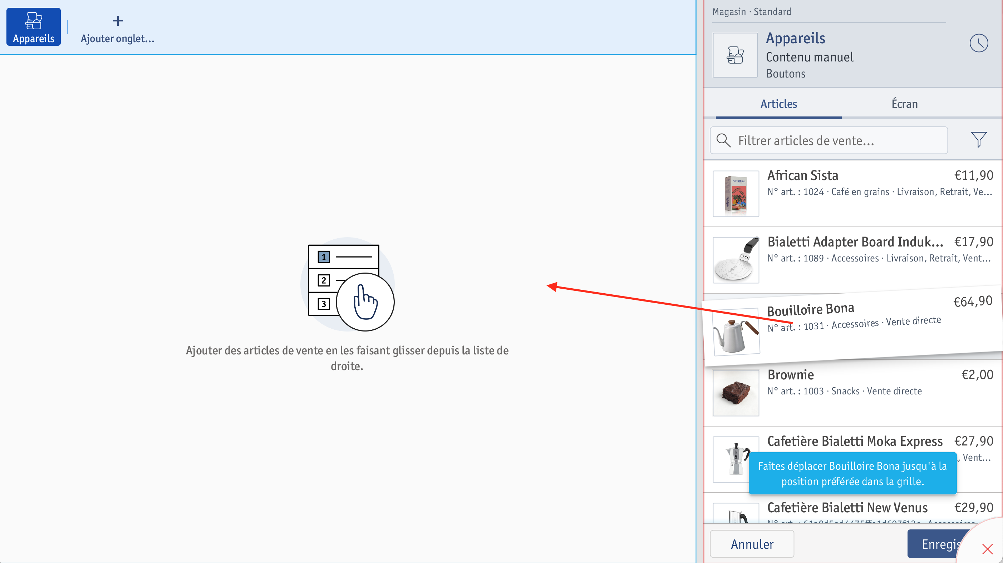Switch to the Articles tab
This screenshot has width=1003, height=563.
pyautogui.click(x=779, y=104)
